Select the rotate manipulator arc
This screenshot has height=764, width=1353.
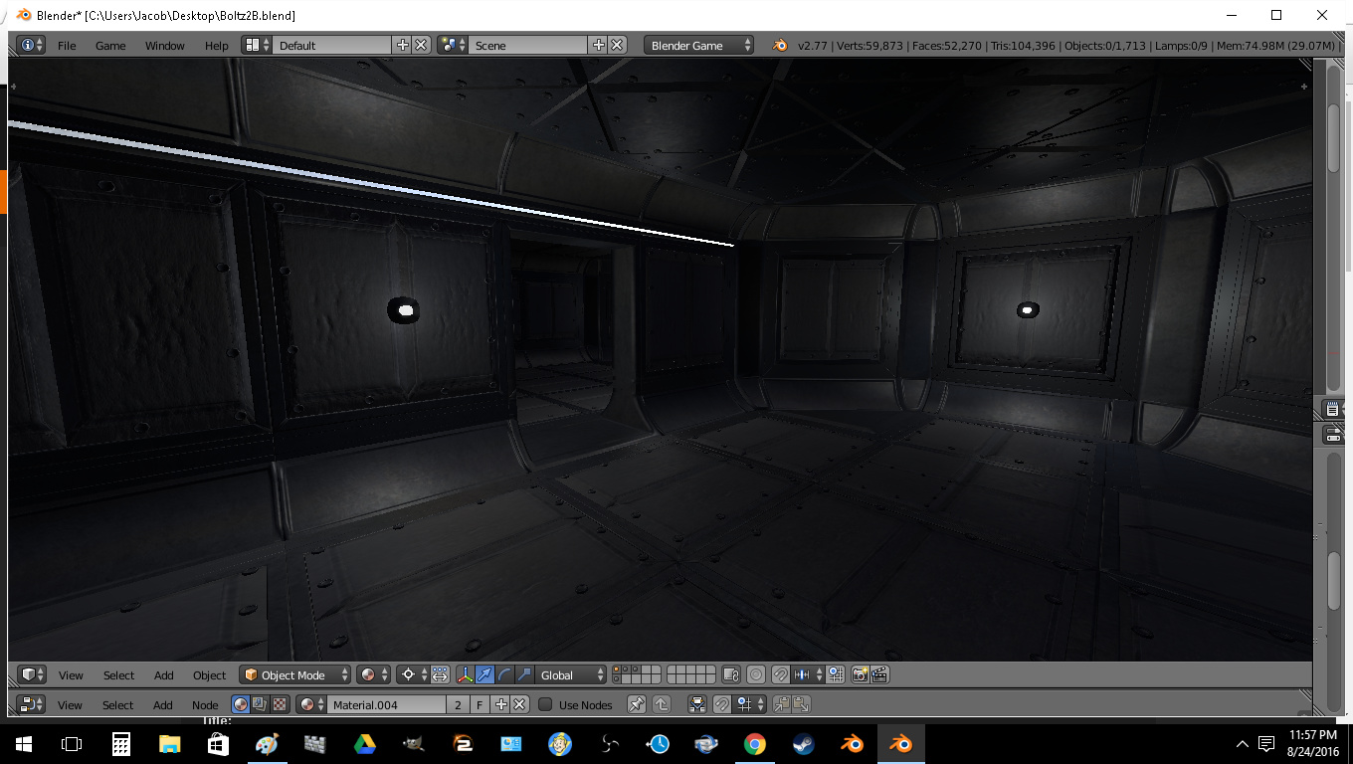(504, 674)
